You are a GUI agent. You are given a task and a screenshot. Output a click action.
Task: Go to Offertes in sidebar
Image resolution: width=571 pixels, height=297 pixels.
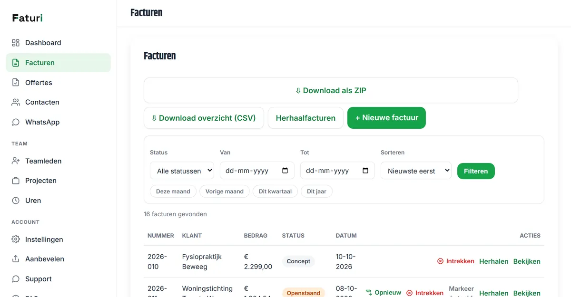click(x=58, y=82)
